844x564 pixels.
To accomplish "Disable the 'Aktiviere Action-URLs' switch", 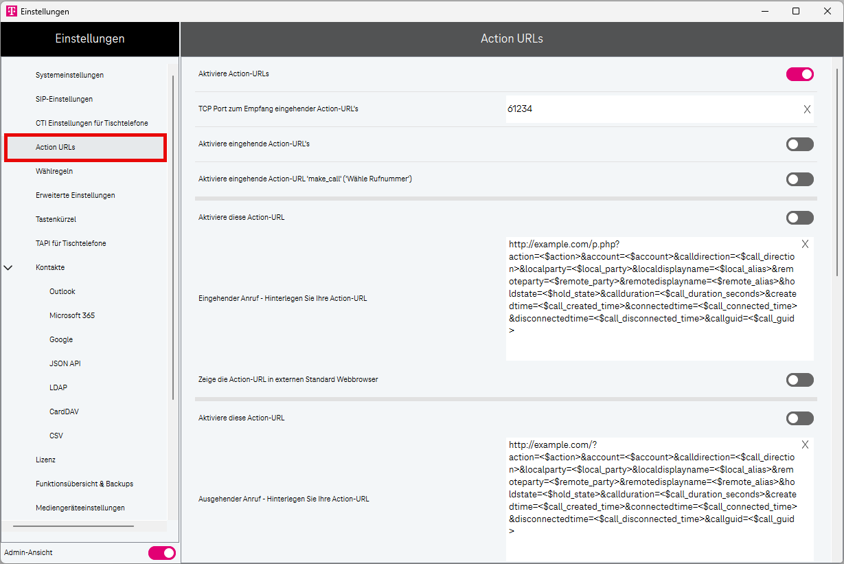I will pos(799,74).
